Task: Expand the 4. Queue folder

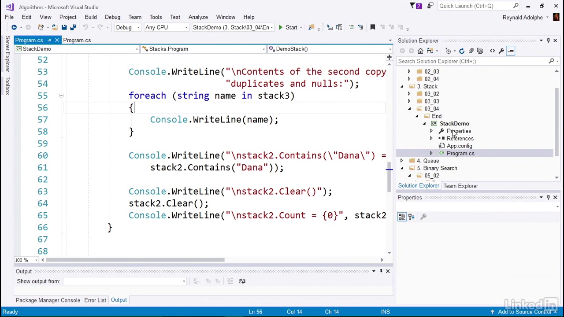Action: click(402, 161)
